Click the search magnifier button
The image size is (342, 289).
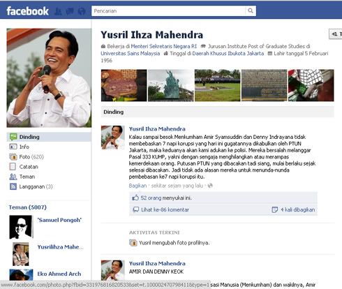pyautogui.click(x=251, y=10)
